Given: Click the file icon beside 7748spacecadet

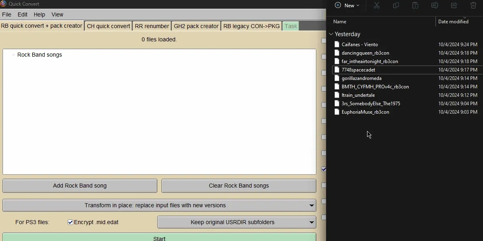Looking at the screenshot, I should click(337, 69).
